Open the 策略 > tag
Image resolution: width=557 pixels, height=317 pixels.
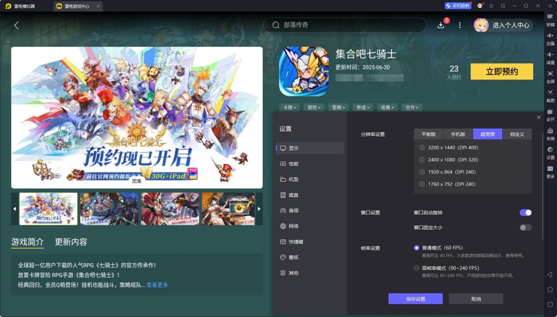pos(339,107)
